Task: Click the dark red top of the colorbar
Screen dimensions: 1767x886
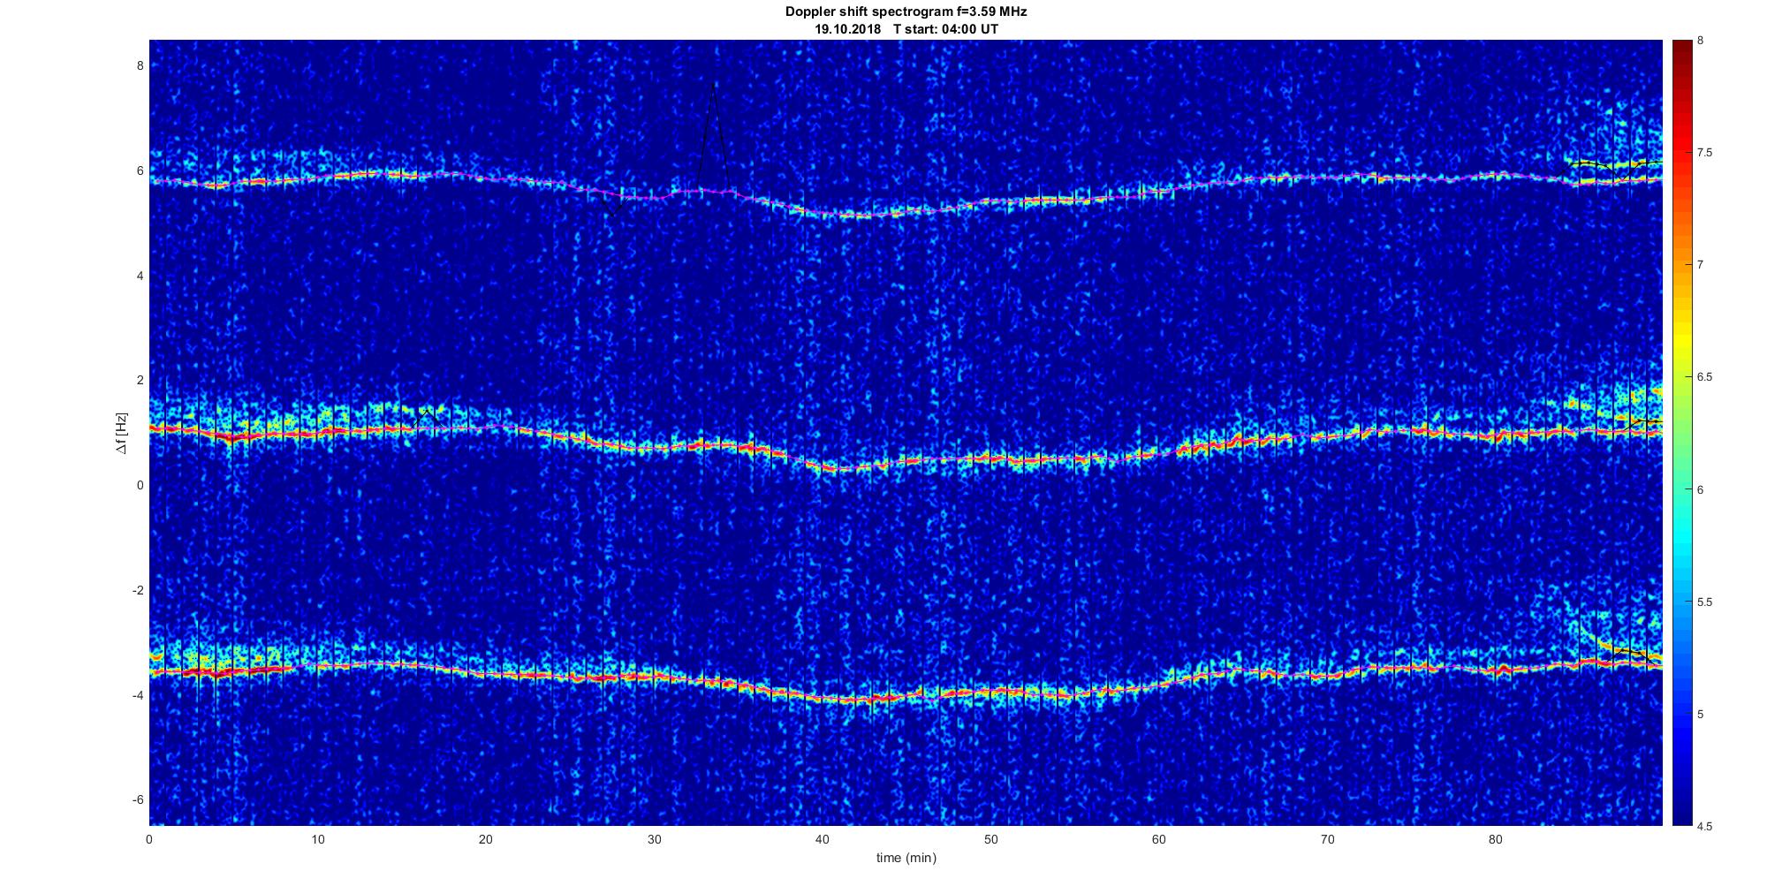Action: (1681, 46)
